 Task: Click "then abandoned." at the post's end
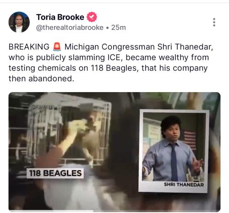pyautogui.click(x=41, y=79)
